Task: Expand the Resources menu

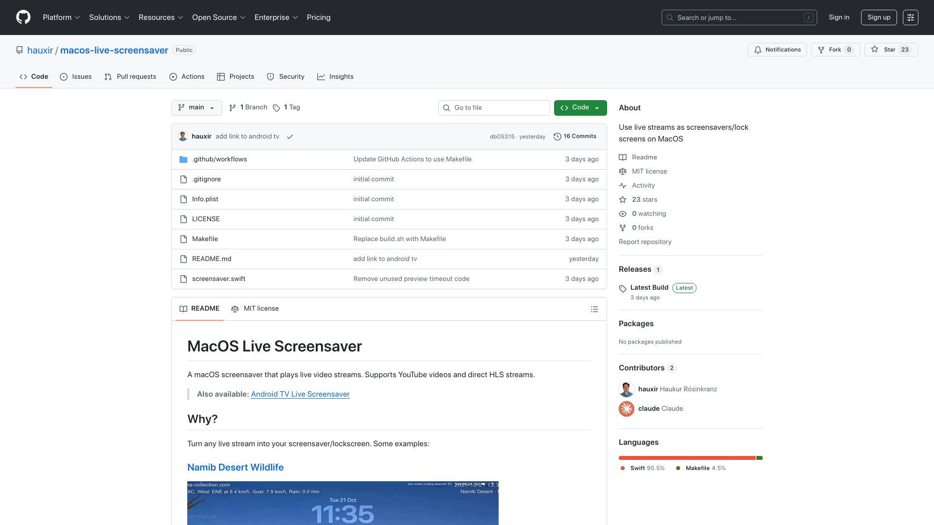Action: (161, 17)
